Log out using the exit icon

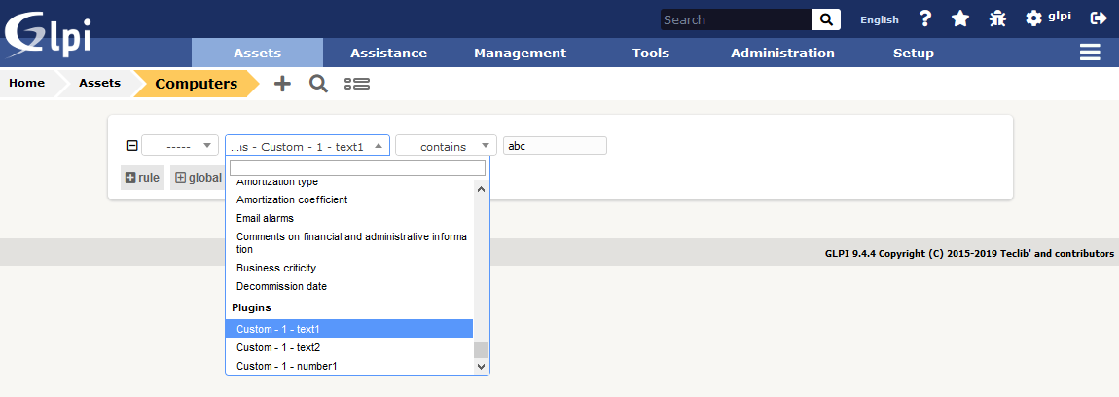tap(1099, 18)
